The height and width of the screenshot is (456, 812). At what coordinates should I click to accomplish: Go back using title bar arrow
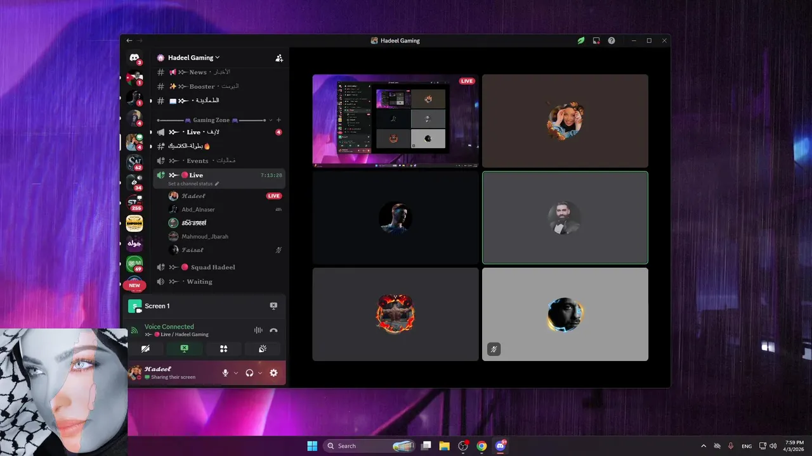pyautogui.click(x=129, y=41)
